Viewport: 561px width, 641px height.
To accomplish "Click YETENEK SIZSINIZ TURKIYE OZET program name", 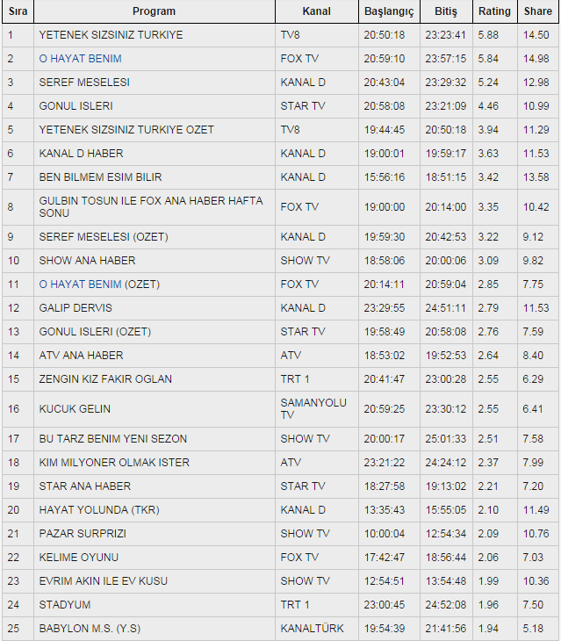I will point(126,130).
